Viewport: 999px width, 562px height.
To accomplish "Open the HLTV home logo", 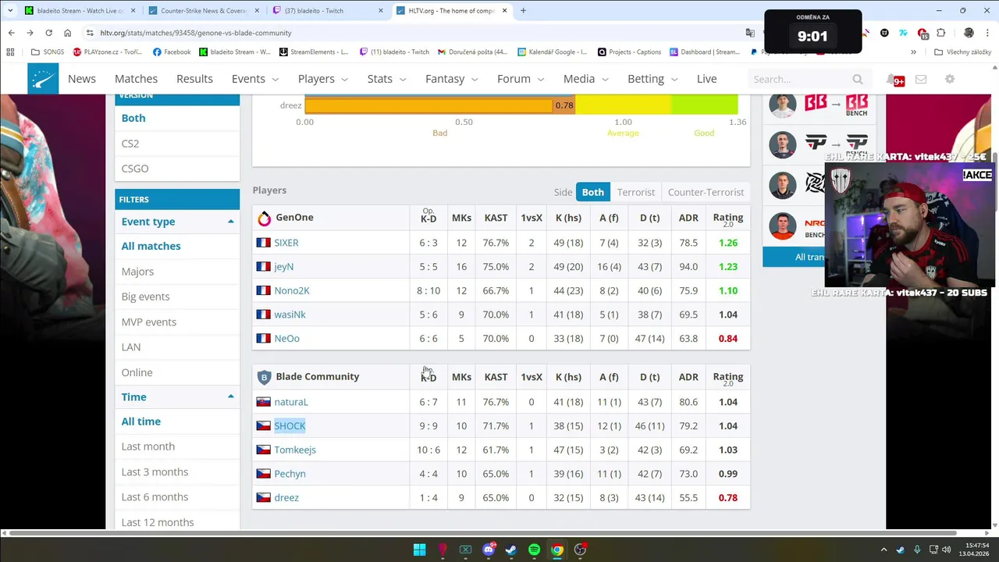I will [x=43, y=79].
